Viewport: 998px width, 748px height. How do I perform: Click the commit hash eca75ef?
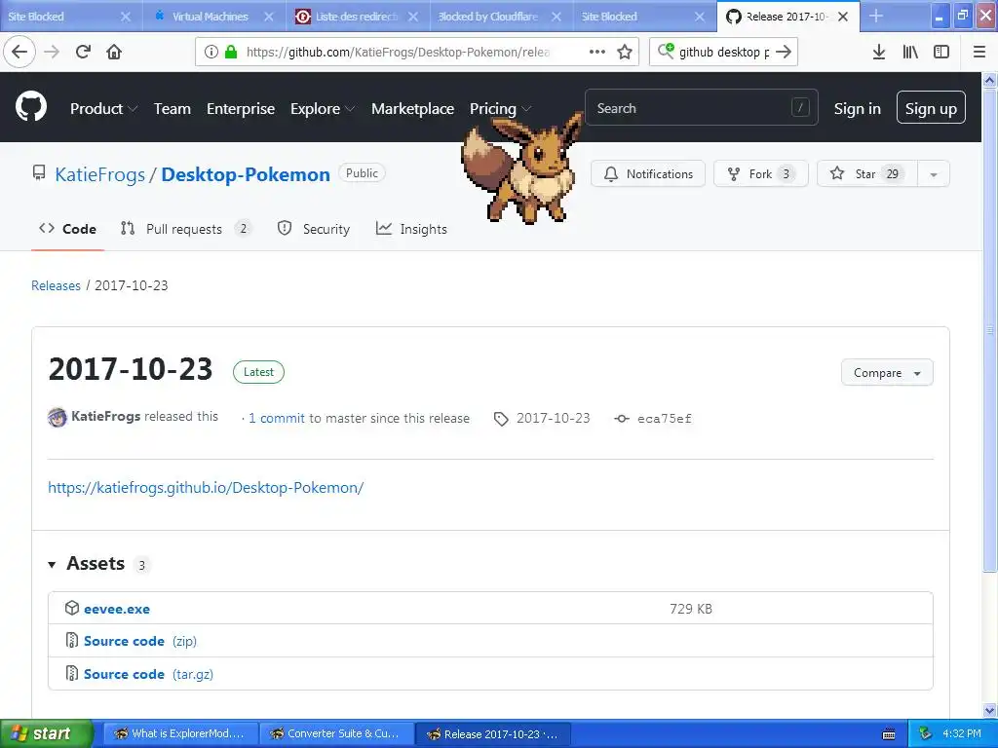(664, 419)
